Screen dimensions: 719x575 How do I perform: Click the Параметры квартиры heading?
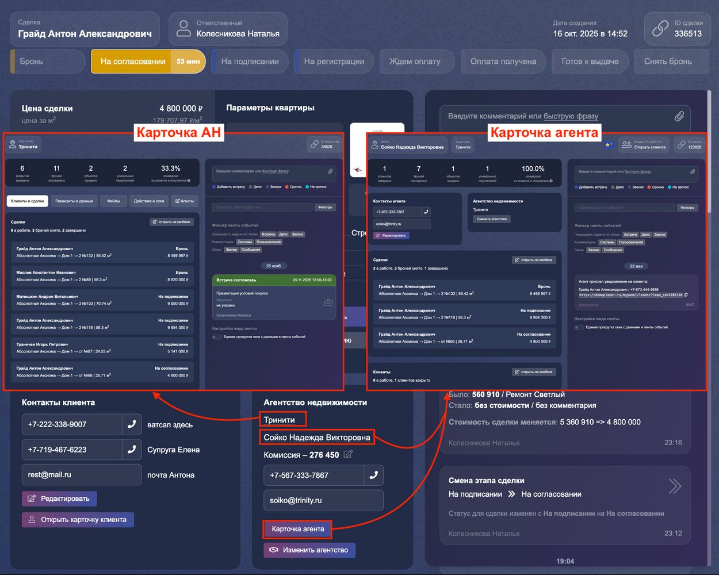tap(270, 108)
